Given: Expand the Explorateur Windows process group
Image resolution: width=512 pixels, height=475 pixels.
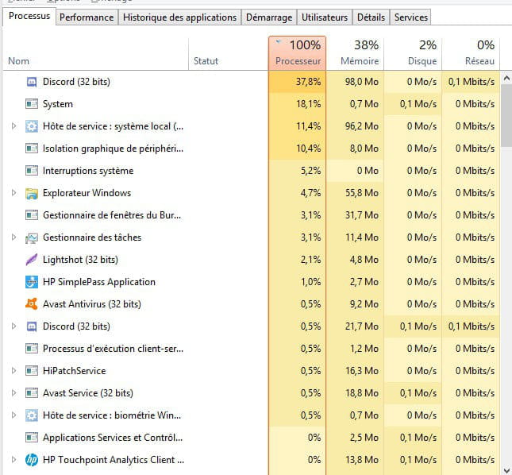Looking at the screenshot, I should tap(13, 193).
